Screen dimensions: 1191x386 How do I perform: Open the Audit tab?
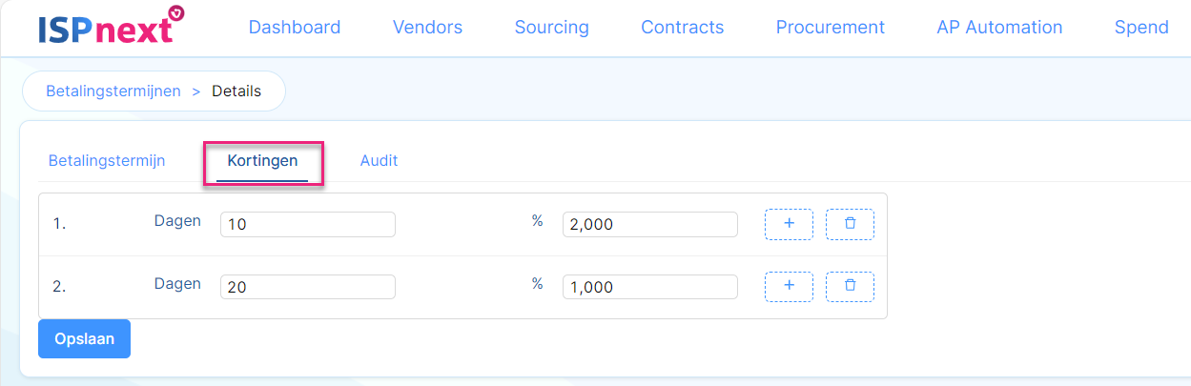tap(379, 160)
